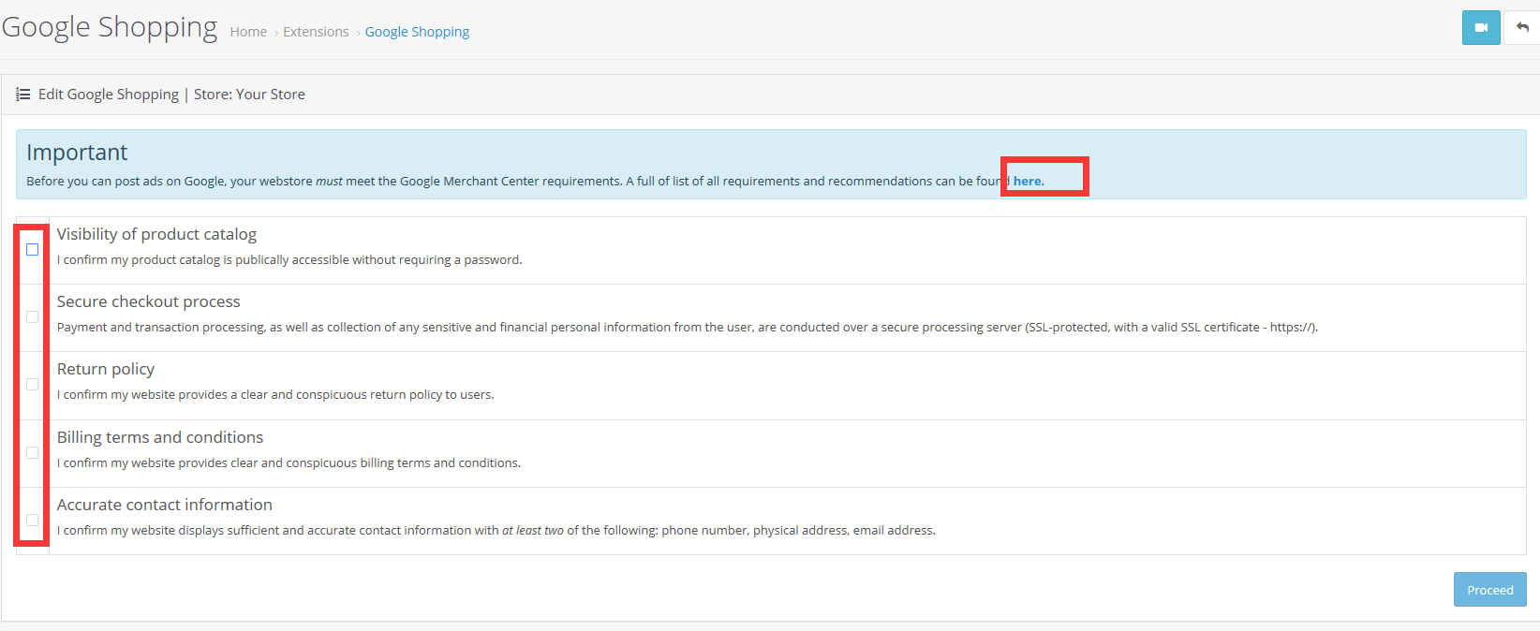Screen dimensions: 1540x631
Task: Open the Home breadcrumb link
Action: click(248, 32)
